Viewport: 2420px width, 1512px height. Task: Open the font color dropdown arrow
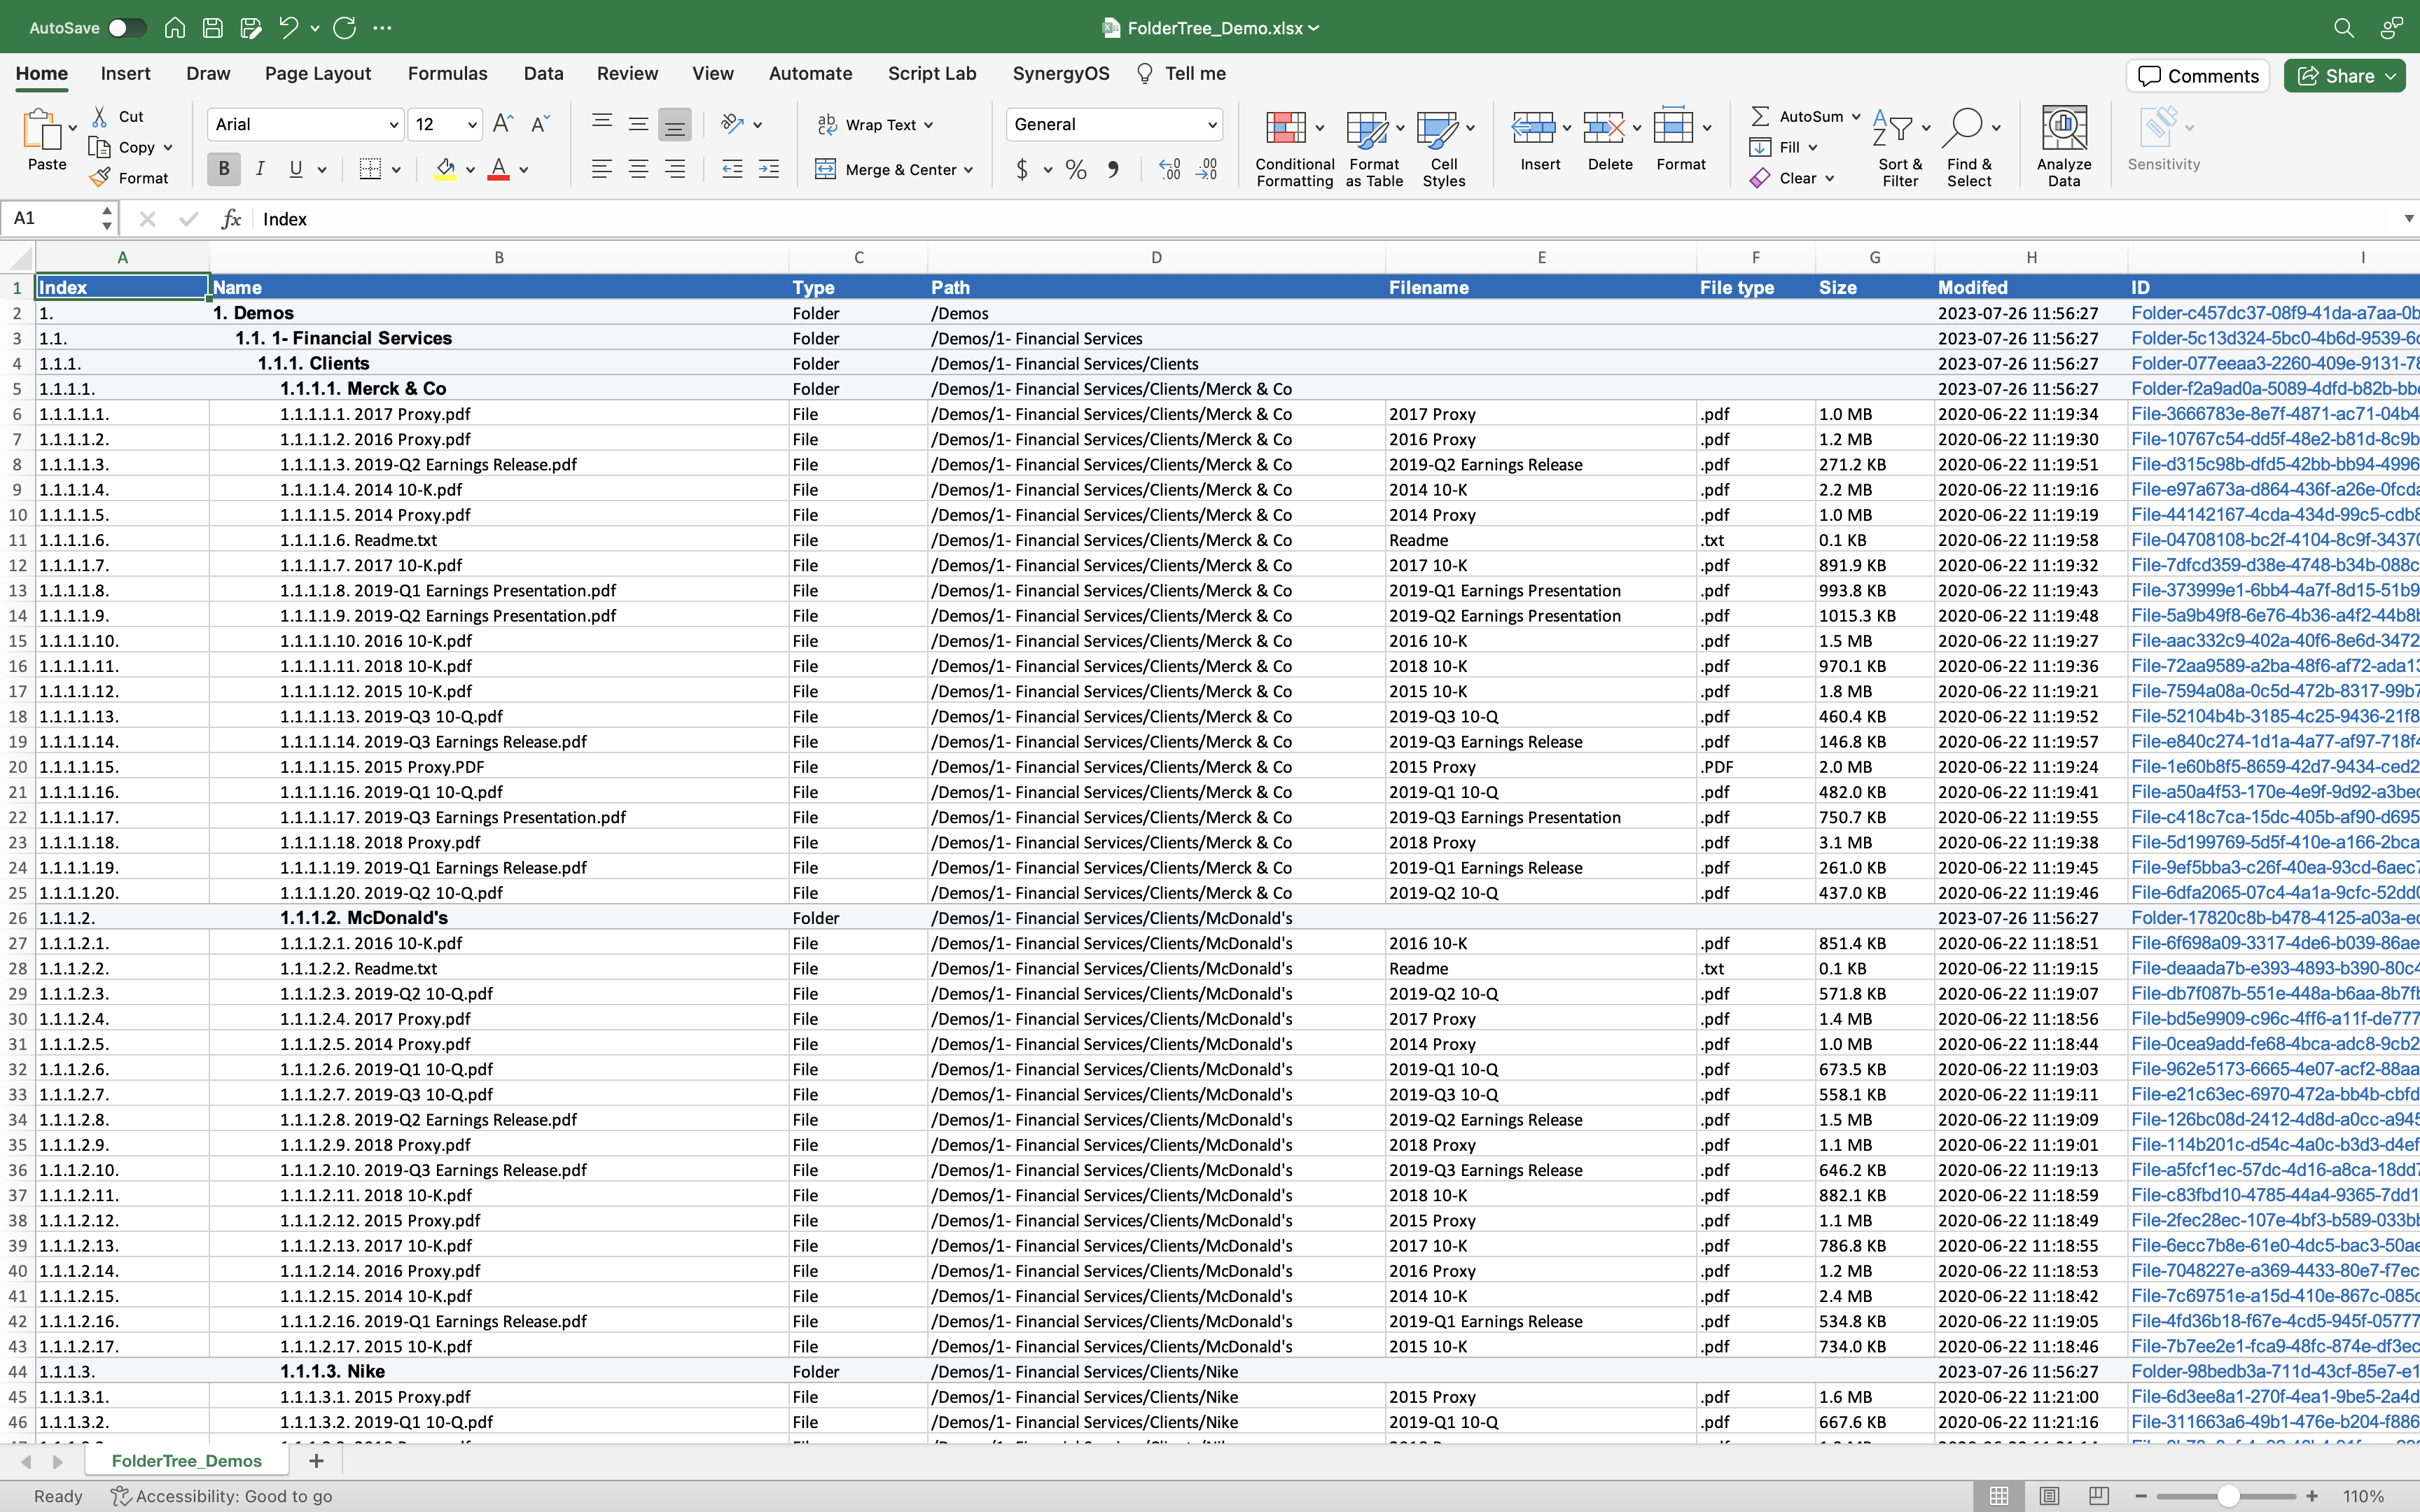524,170
